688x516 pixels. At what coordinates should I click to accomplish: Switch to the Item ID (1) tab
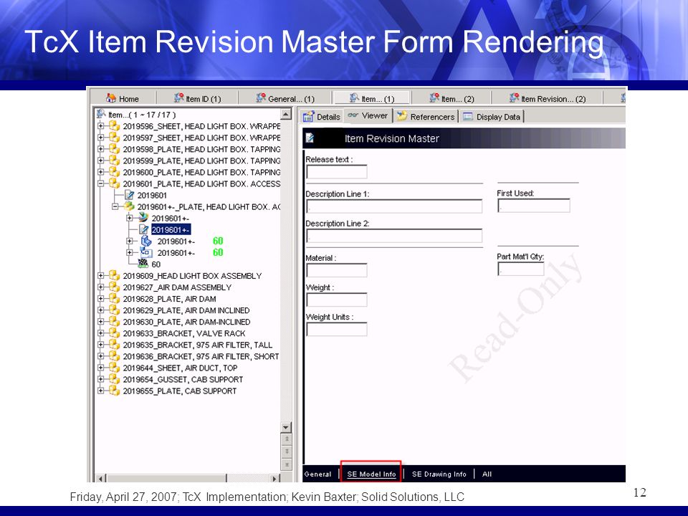point(198,99)
